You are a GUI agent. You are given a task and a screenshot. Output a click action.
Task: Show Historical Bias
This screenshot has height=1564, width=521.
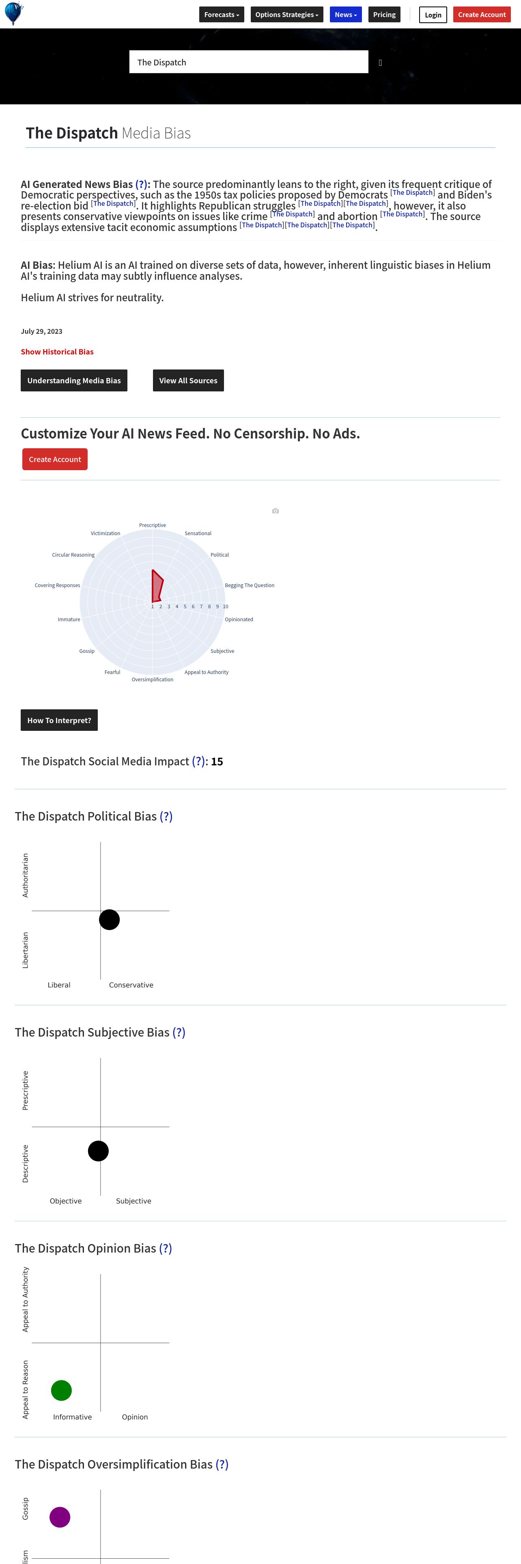(57, 352)
